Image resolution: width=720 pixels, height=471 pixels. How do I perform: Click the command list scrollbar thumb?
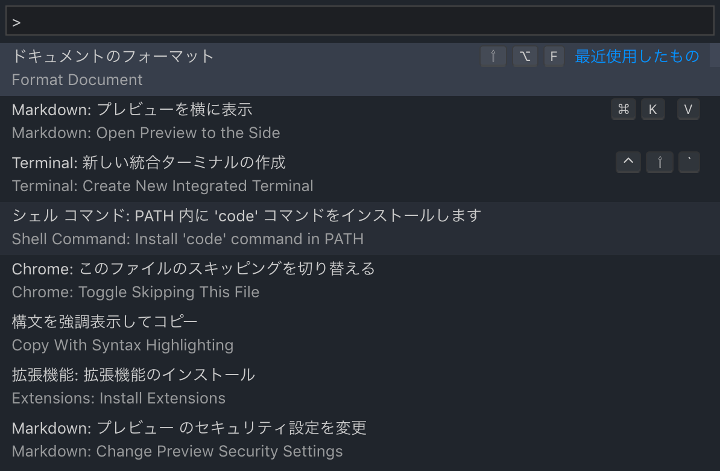pyautogui.click(x=715, y=55)
